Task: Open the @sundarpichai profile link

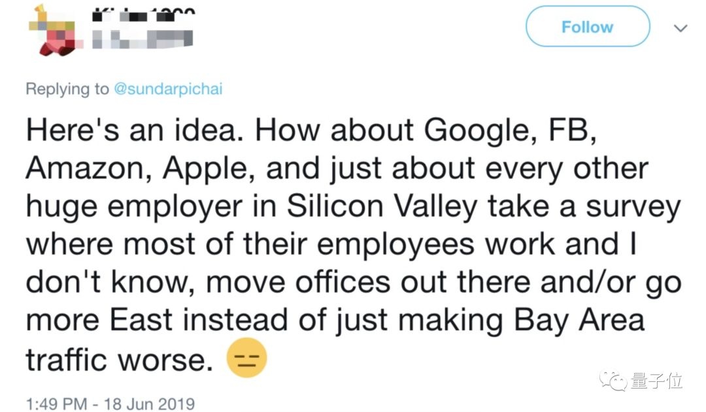Action: point(168,89)
